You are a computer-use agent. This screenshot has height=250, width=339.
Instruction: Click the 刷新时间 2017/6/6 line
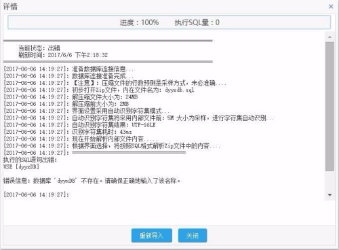[x=63, y=55]
